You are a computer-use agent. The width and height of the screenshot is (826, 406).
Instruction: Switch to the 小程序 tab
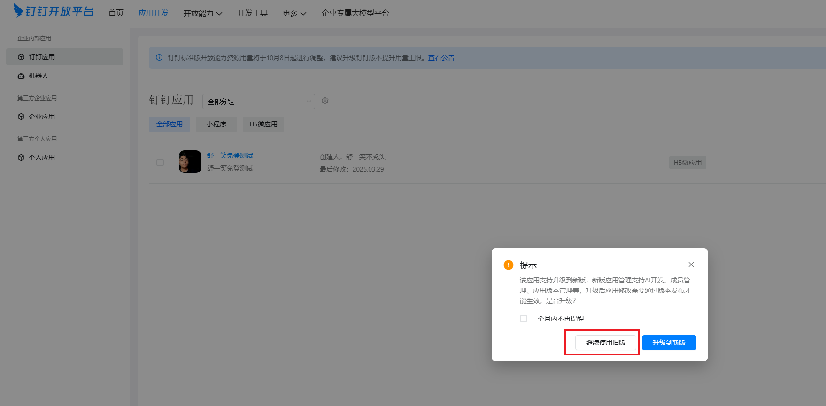216,124
